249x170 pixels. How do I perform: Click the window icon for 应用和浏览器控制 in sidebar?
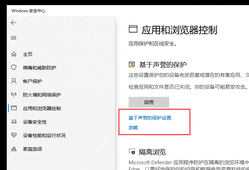14,108
